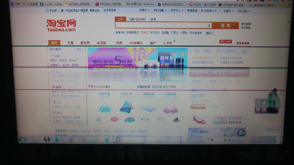294x165 pixels.
Task: Open the 会员俱乐部 link
Action: coord(110,10)
